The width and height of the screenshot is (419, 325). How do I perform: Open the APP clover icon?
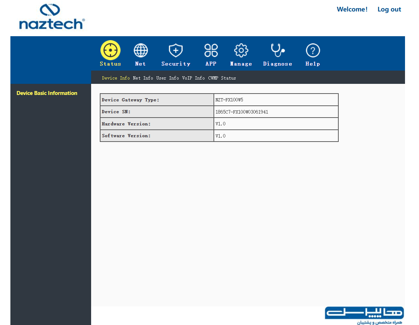(x=211, y=51)
